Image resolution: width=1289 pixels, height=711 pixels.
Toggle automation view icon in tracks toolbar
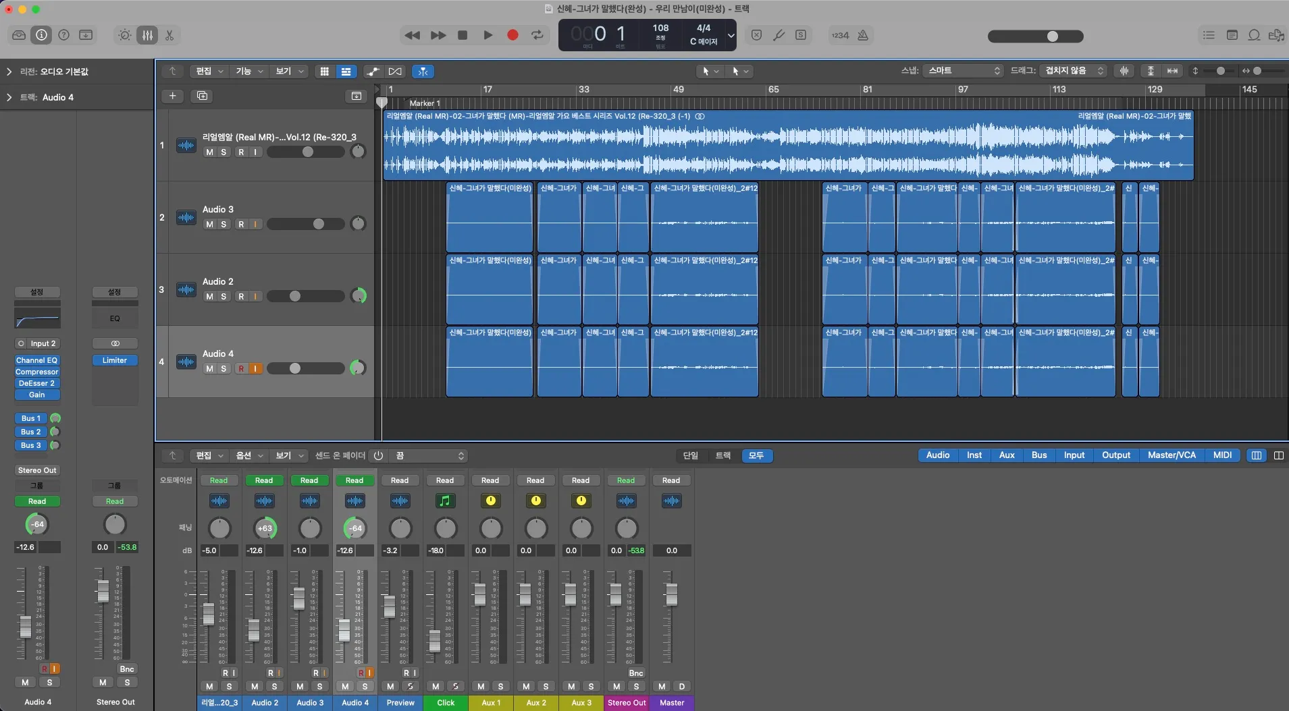click(x=373, y=72)
